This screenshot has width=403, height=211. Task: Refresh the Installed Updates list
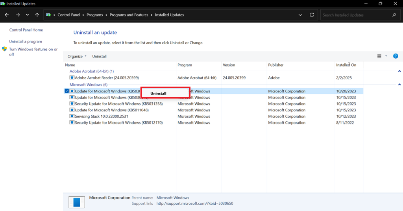[x=312, y=15]
